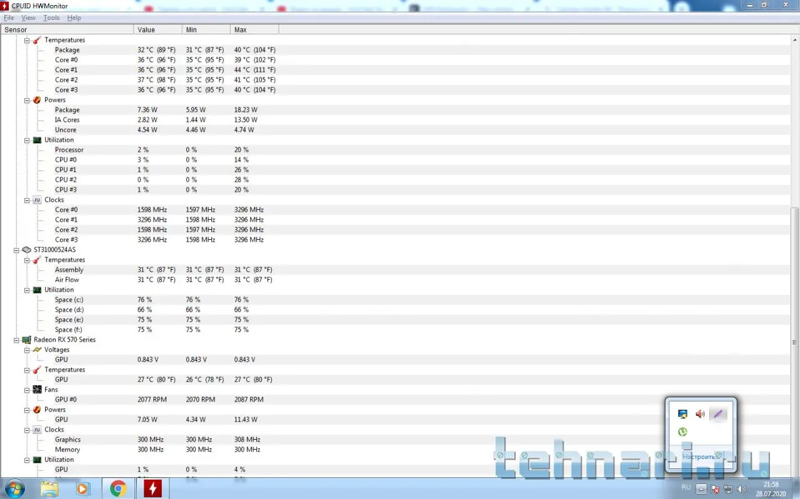
Task: Collapse the ST31000524AS drive node
Action: pos(16,250)
